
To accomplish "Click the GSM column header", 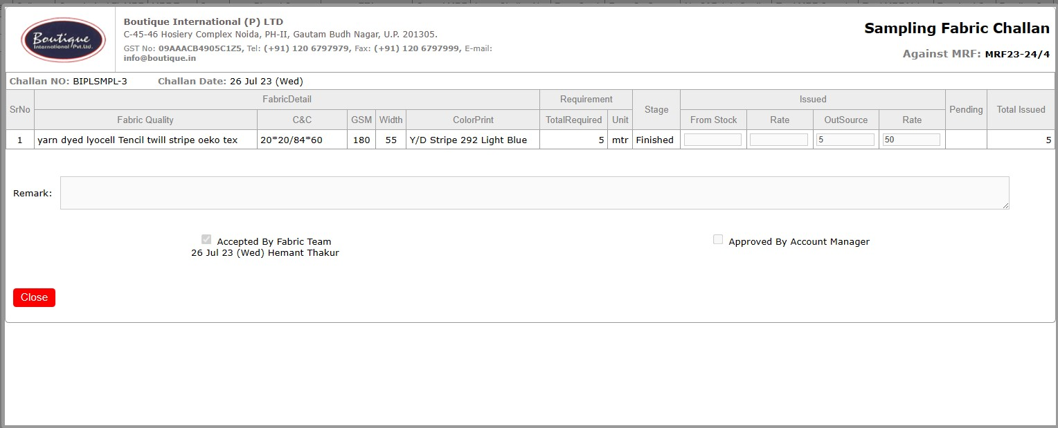I will coord(361,120).
